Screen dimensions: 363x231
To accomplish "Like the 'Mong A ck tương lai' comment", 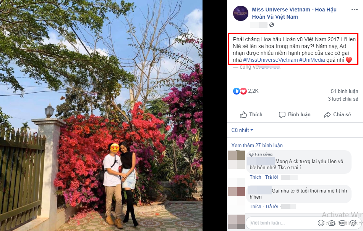I will [255, 177].
